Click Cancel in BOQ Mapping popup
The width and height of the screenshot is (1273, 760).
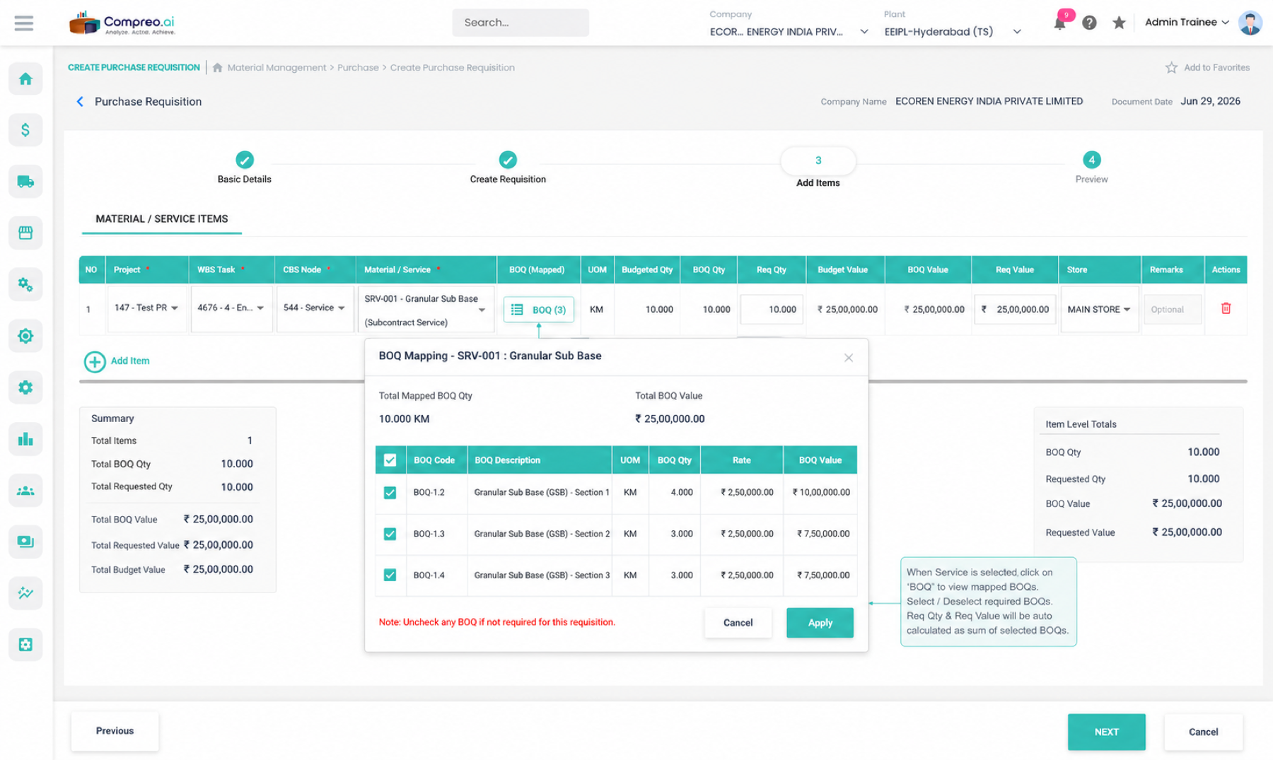(738, 623)
